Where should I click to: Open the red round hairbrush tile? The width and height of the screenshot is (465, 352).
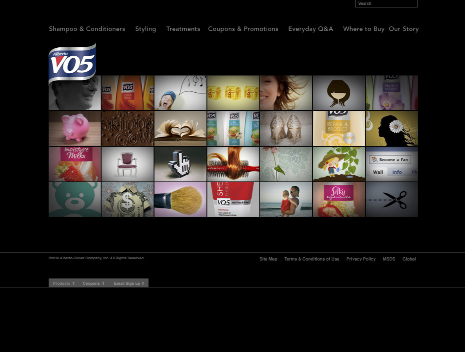(233, 164)
